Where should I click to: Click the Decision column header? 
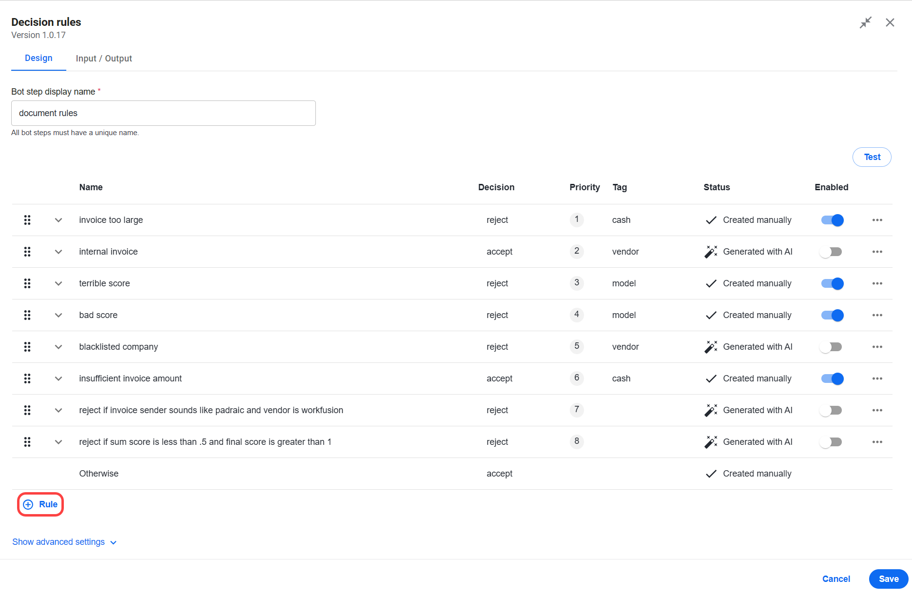pyautogui.click(x=496, y=187)
